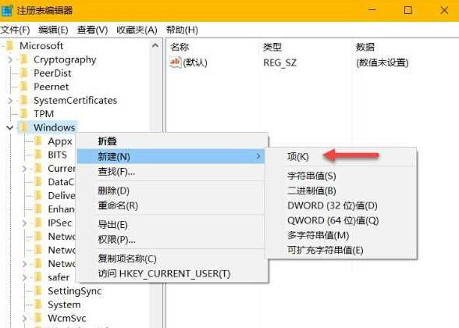This screenshot has width=459, height=328.
Task: Click the ab string icon of default value
Action: [175, 62]
